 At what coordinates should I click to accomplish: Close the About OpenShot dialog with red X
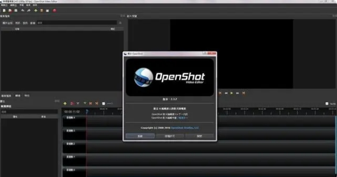pyautogui.click(x=212, y=53)
